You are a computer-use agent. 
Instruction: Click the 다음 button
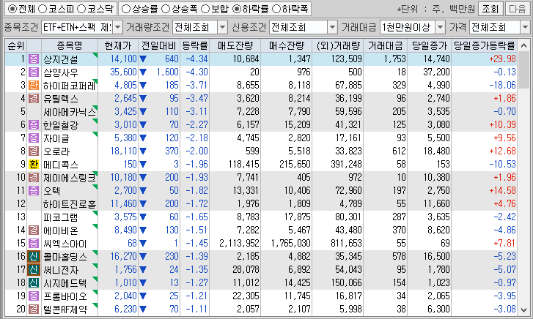coord(518,9)
